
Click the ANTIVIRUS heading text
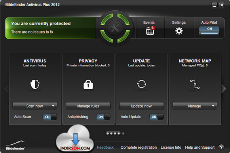point(35,61)
